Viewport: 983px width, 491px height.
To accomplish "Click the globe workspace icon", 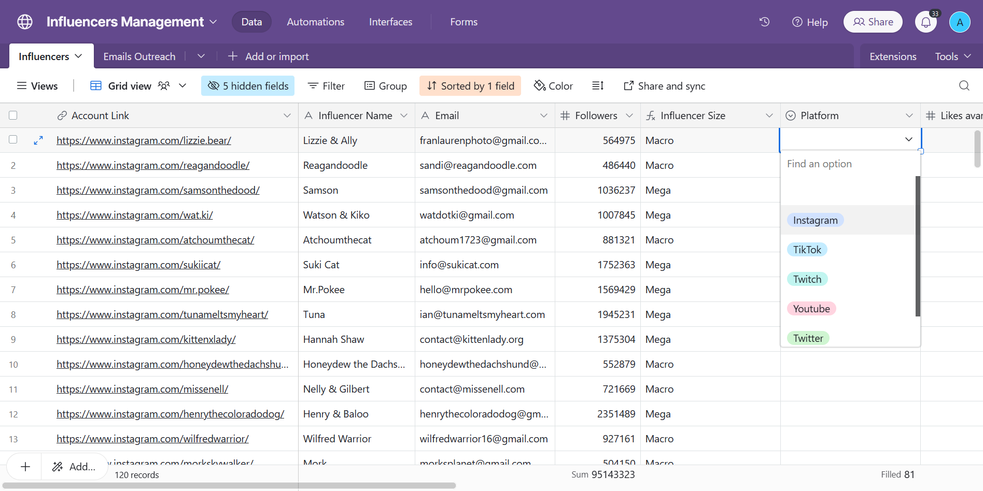I will (25, 22).
